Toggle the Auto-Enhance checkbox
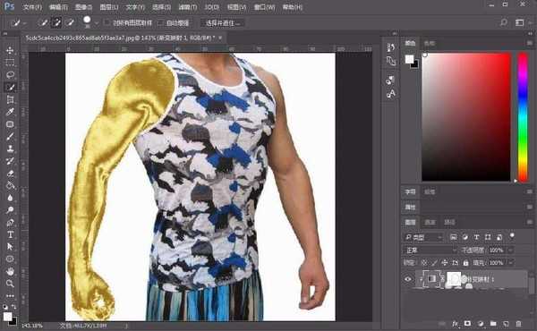 (160, 22)
